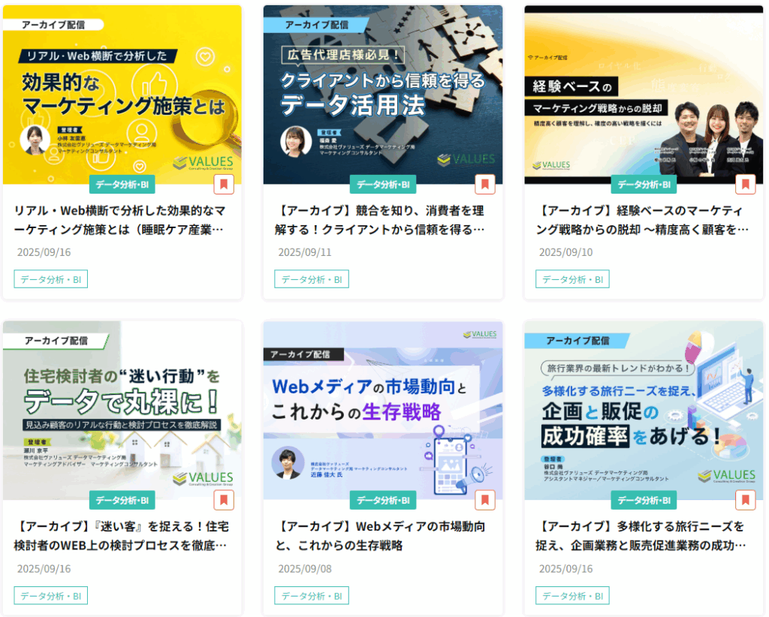Screen dimensions: 769x617
Task: Click bookmark icon on 住宅検討者 webinar card
Action: click(x=224, y=500)
